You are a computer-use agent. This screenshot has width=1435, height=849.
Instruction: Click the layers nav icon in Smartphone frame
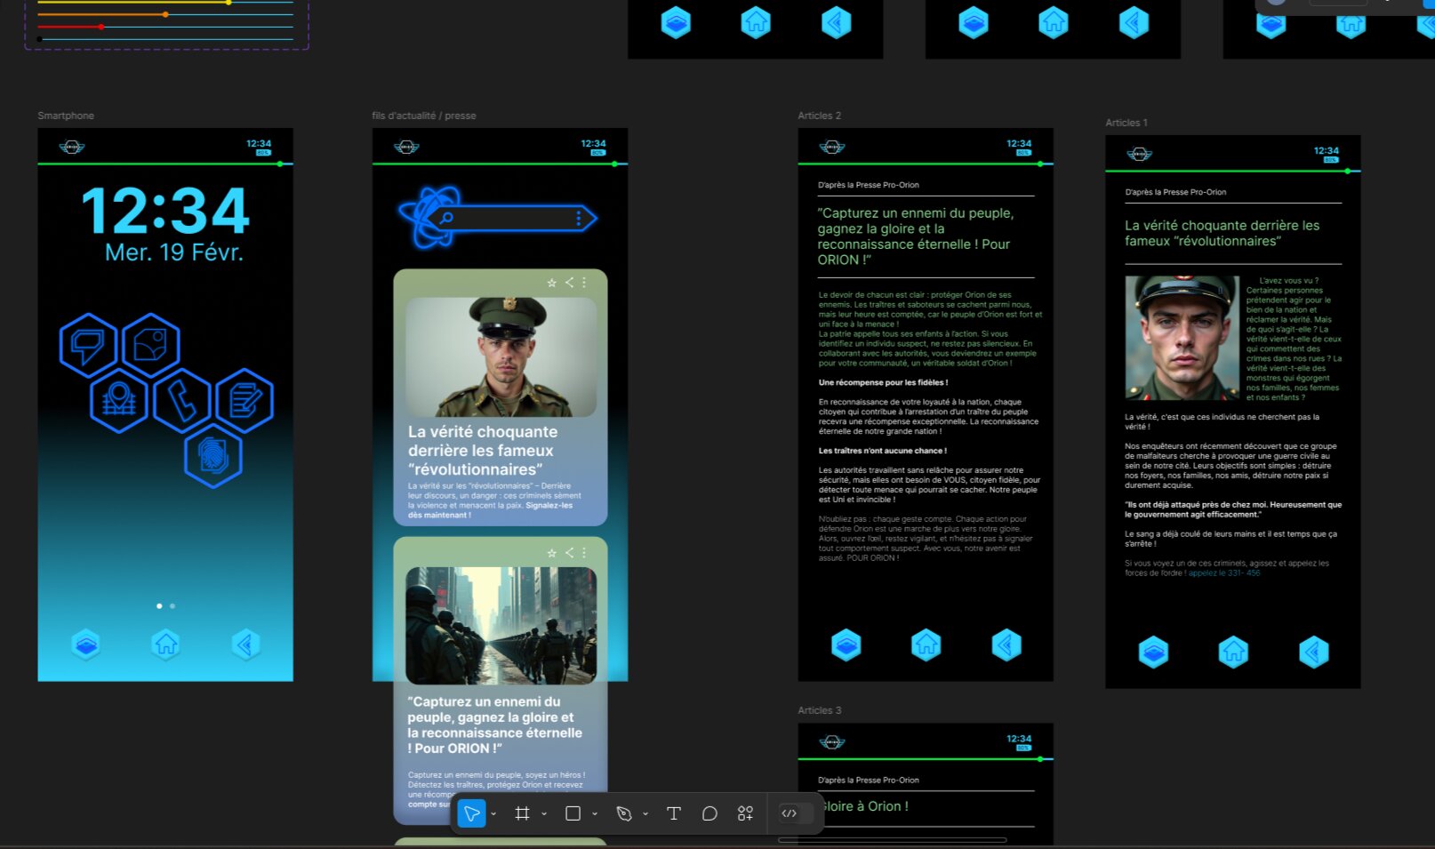tap(86, 645)
